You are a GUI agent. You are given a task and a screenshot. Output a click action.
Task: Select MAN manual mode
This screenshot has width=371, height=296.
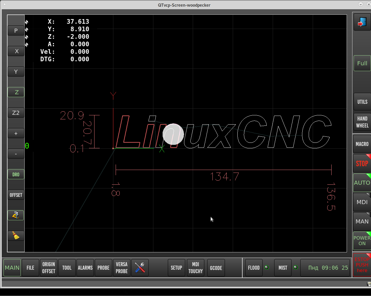pos(362,221)
